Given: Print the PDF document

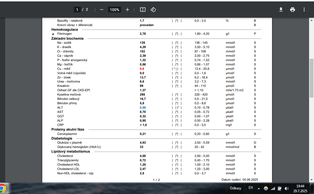Looking at the screenshot, I should tap(293, 10).
